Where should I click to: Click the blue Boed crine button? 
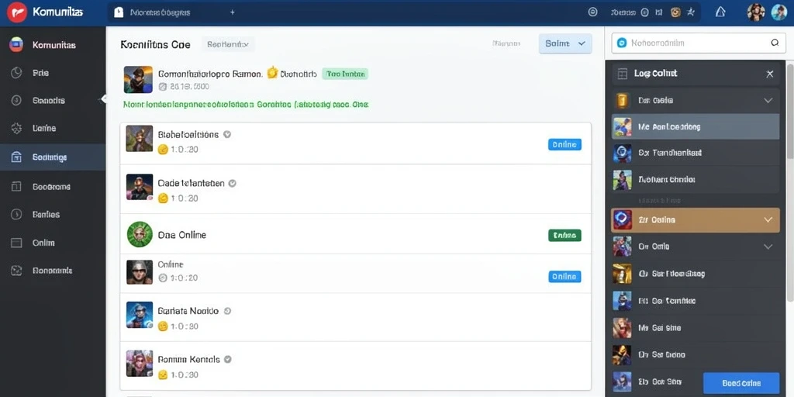[741, 383]
